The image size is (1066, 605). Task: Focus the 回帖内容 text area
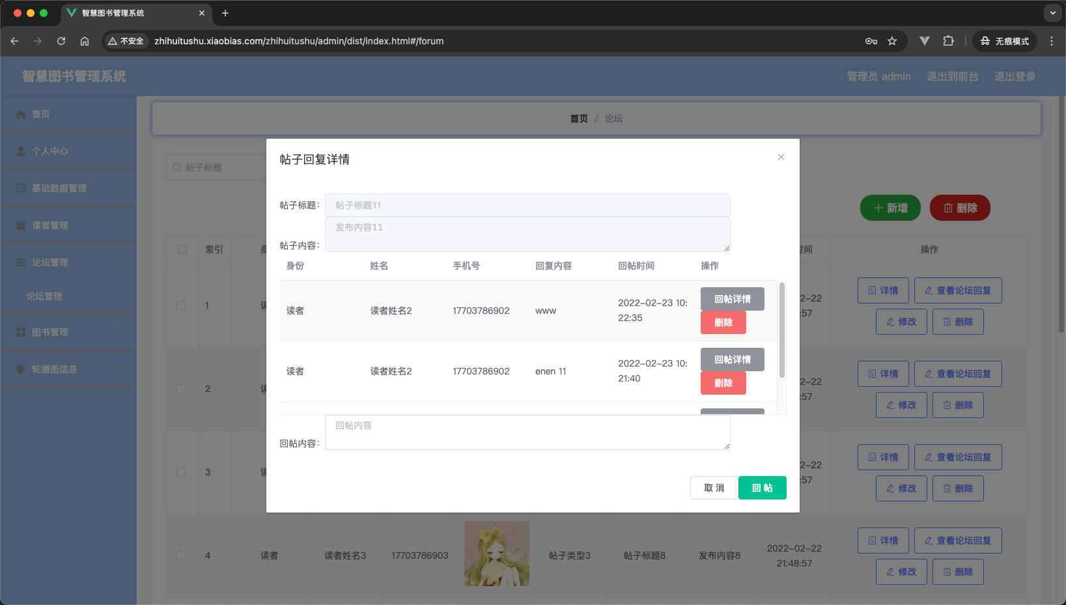527,432
